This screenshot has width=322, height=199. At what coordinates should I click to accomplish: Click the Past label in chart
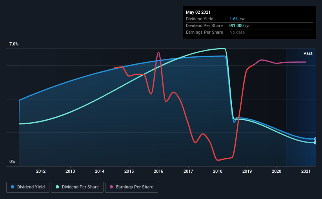[x=308, y=53]
